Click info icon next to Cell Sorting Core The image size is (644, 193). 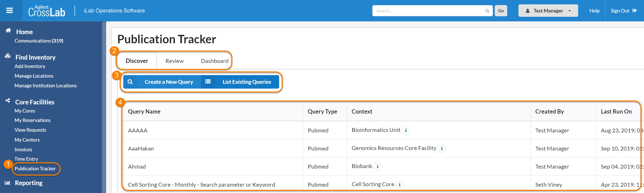(x=400, y=185)
